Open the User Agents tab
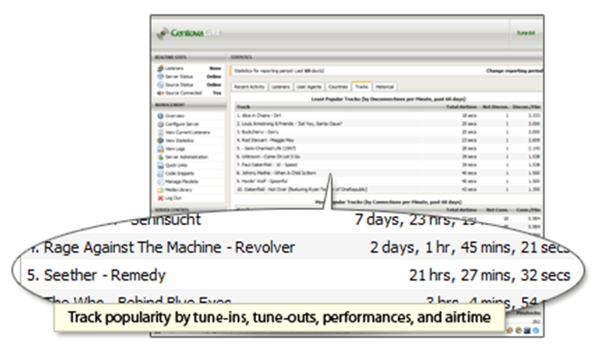The width and height of the screenshot is (598, 359). [309, 87]
